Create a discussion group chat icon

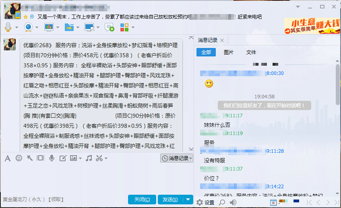click(x=109, y=27)
